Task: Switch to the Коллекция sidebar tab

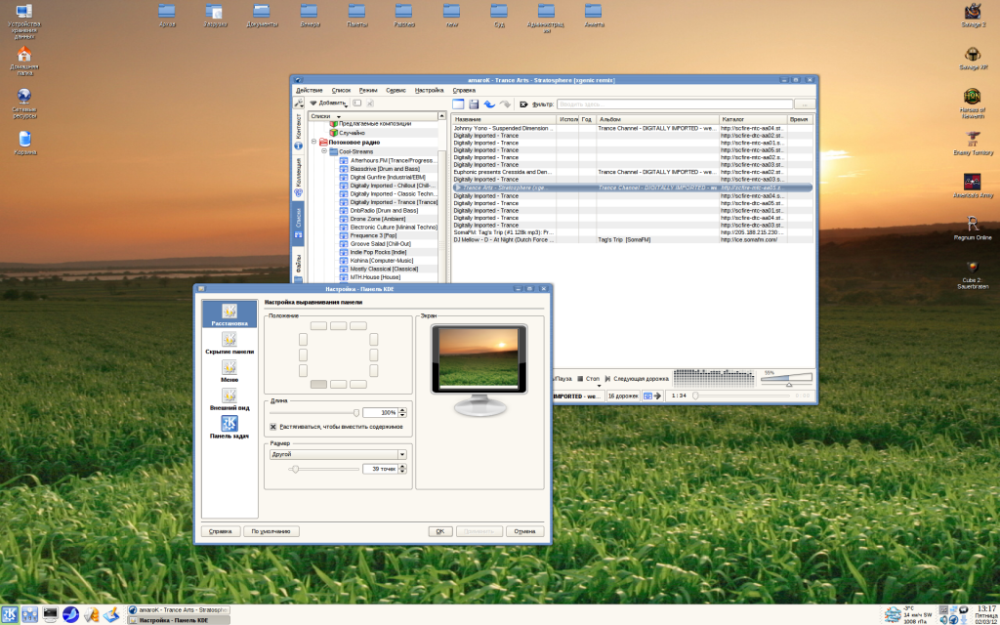Action: 299,179
